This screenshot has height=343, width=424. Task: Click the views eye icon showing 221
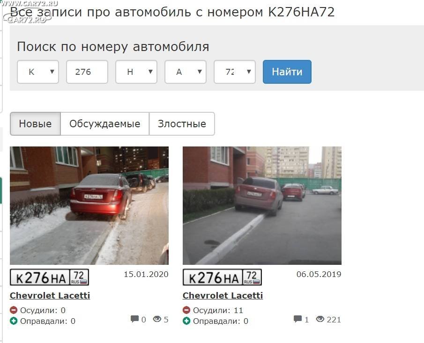(x=320, y=319)
